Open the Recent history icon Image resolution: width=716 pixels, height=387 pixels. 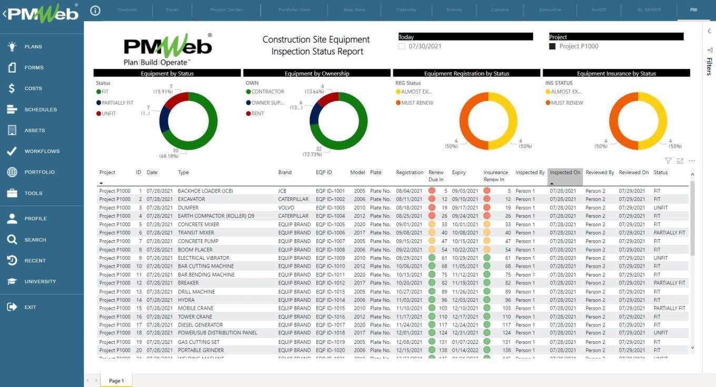coord(12,260)
